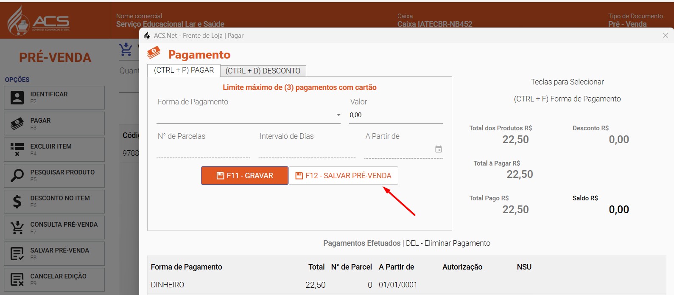Switch to the (CTRL + D) DESCONTO tab
The image size is (674, 295).
(263, 71)
